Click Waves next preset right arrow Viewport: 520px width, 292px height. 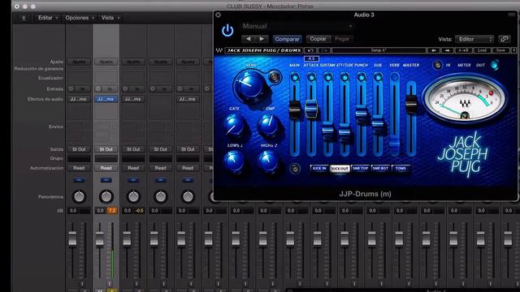pyautogui.click(x=447, y=50)
